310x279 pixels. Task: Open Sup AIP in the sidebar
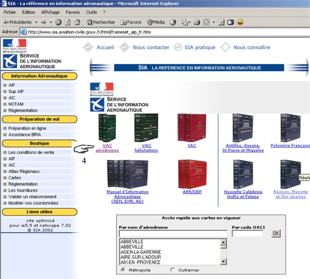click(x=16, y=91)
